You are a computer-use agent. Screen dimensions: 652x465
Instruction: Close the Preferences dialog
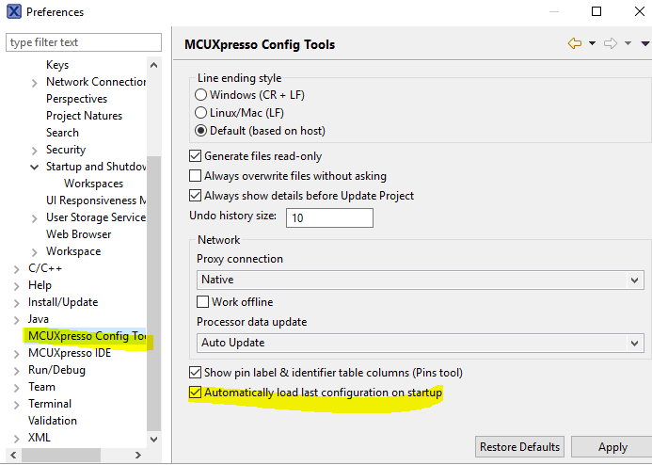tap(636, 12)
